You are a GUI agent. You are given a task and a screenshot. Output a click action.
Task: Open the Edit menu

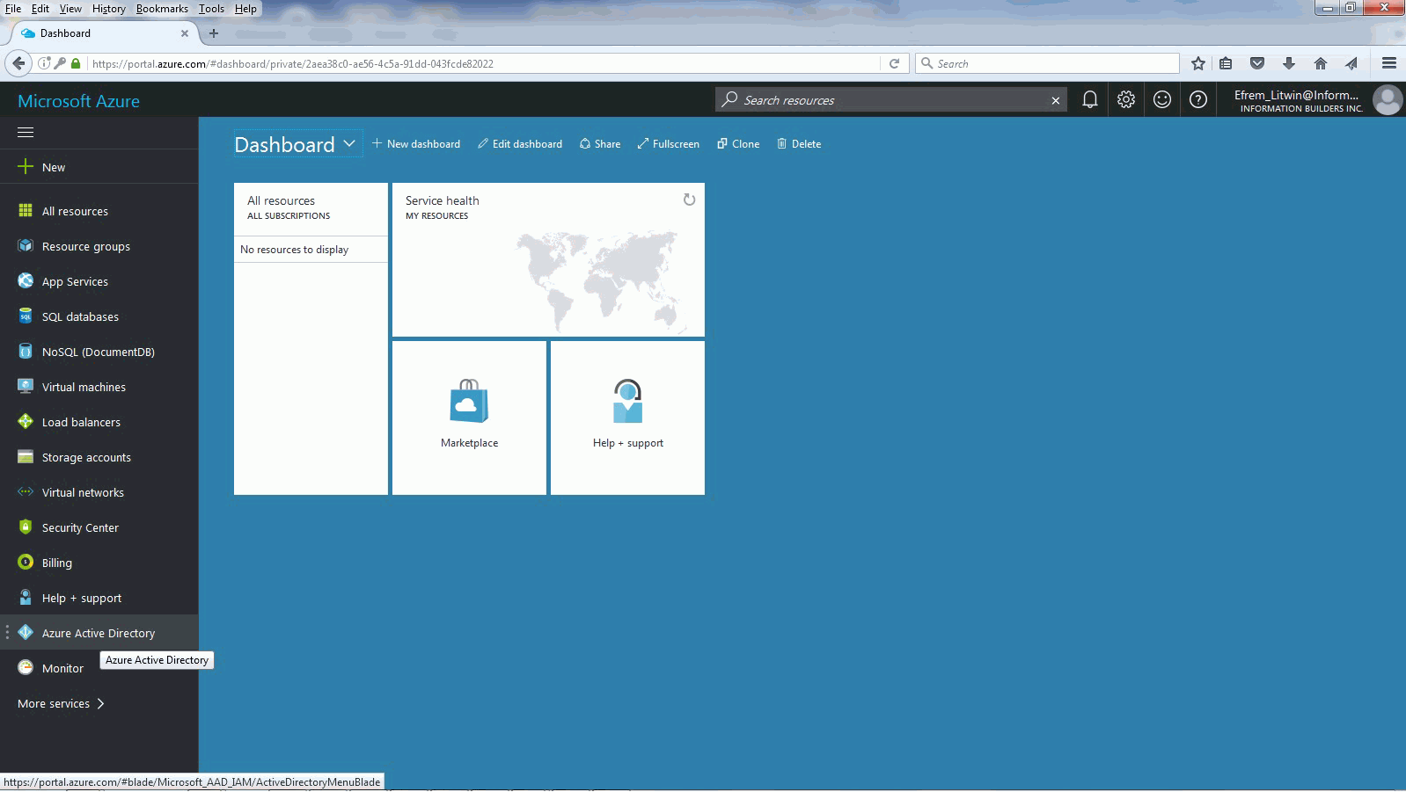pyautogui.click(x=40, y=9)
